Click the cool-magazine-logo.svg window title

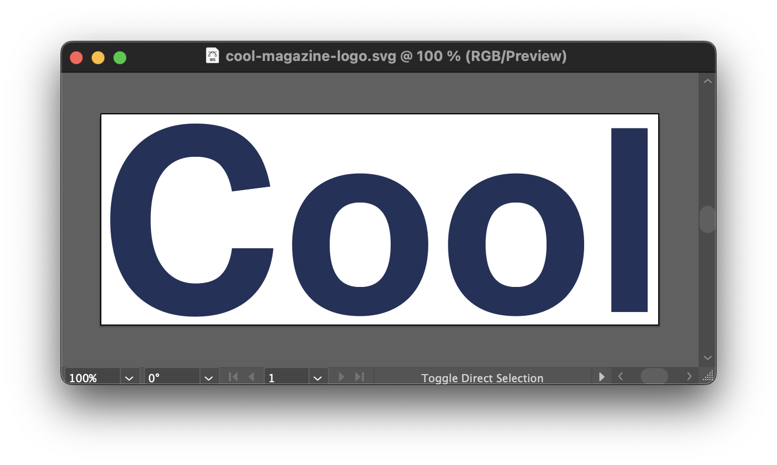pyautogui.click(x=396, y=56)
